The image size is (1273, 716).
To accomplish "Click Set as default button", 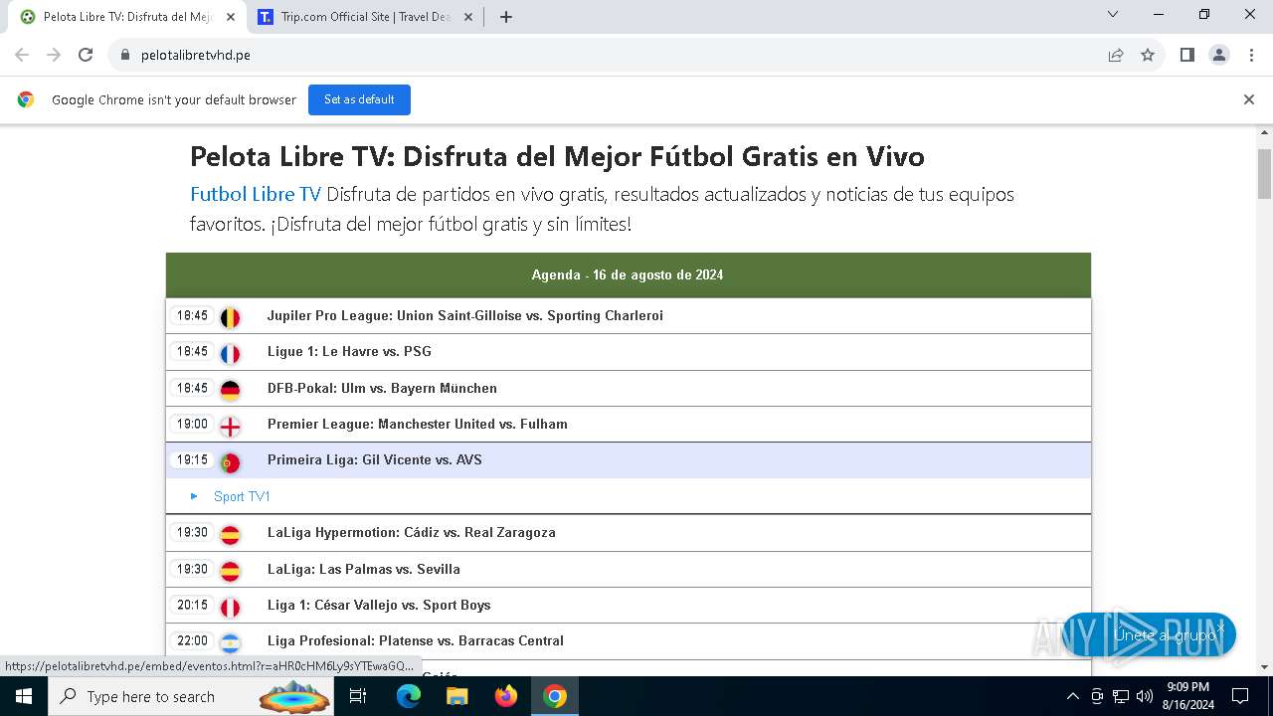I will 359,99.
